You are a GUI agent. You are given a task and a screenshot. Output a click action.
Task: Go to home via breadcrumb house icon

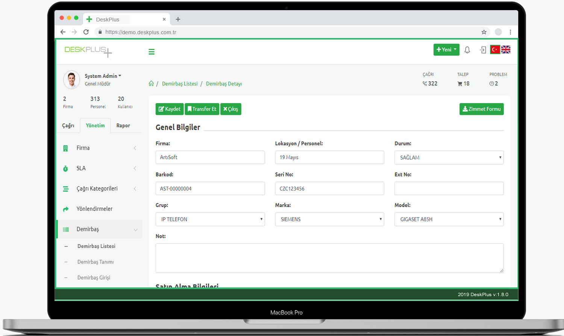point(151,84)
